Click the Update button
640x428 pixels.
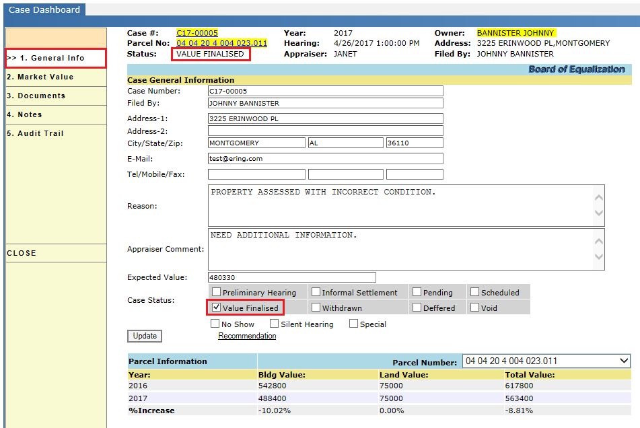coord(145,336)
